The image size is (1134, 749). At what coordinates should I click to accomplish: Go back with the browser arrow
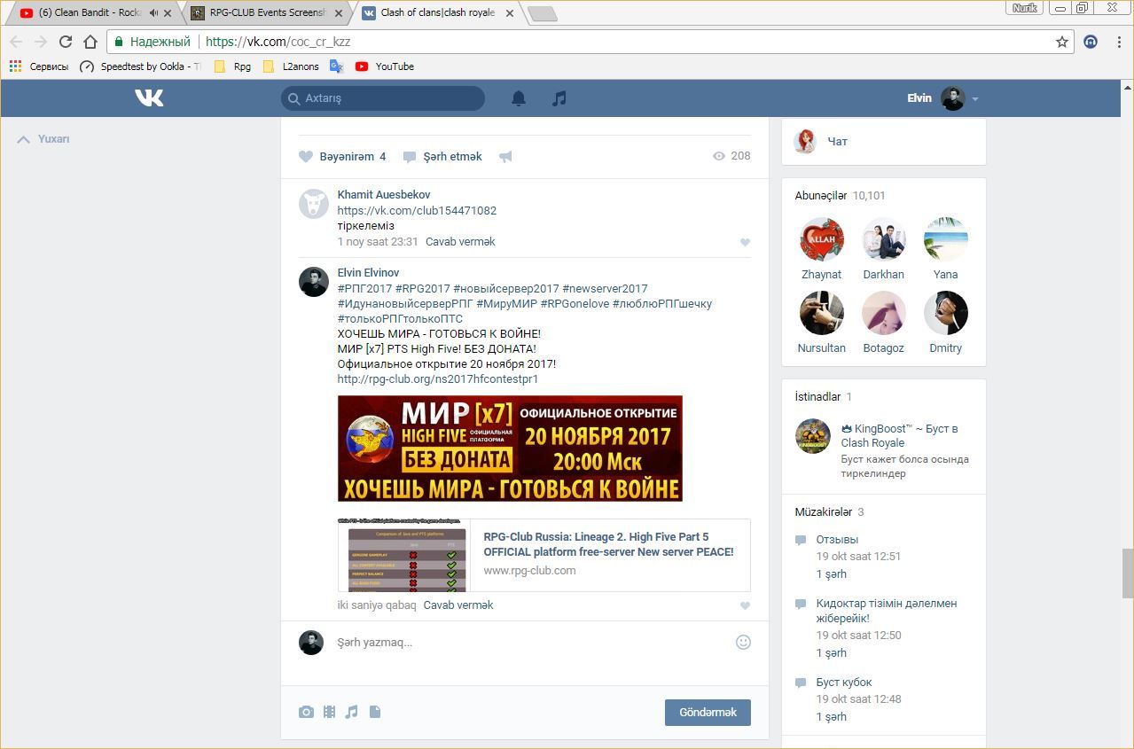point(16,42)
